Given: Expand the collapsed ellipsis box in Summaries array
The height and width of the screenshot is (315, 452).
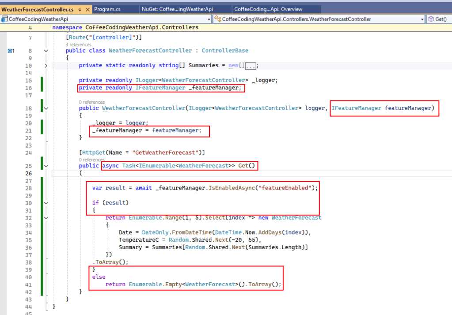Looking at the screenshot, I should coord(250,65).
